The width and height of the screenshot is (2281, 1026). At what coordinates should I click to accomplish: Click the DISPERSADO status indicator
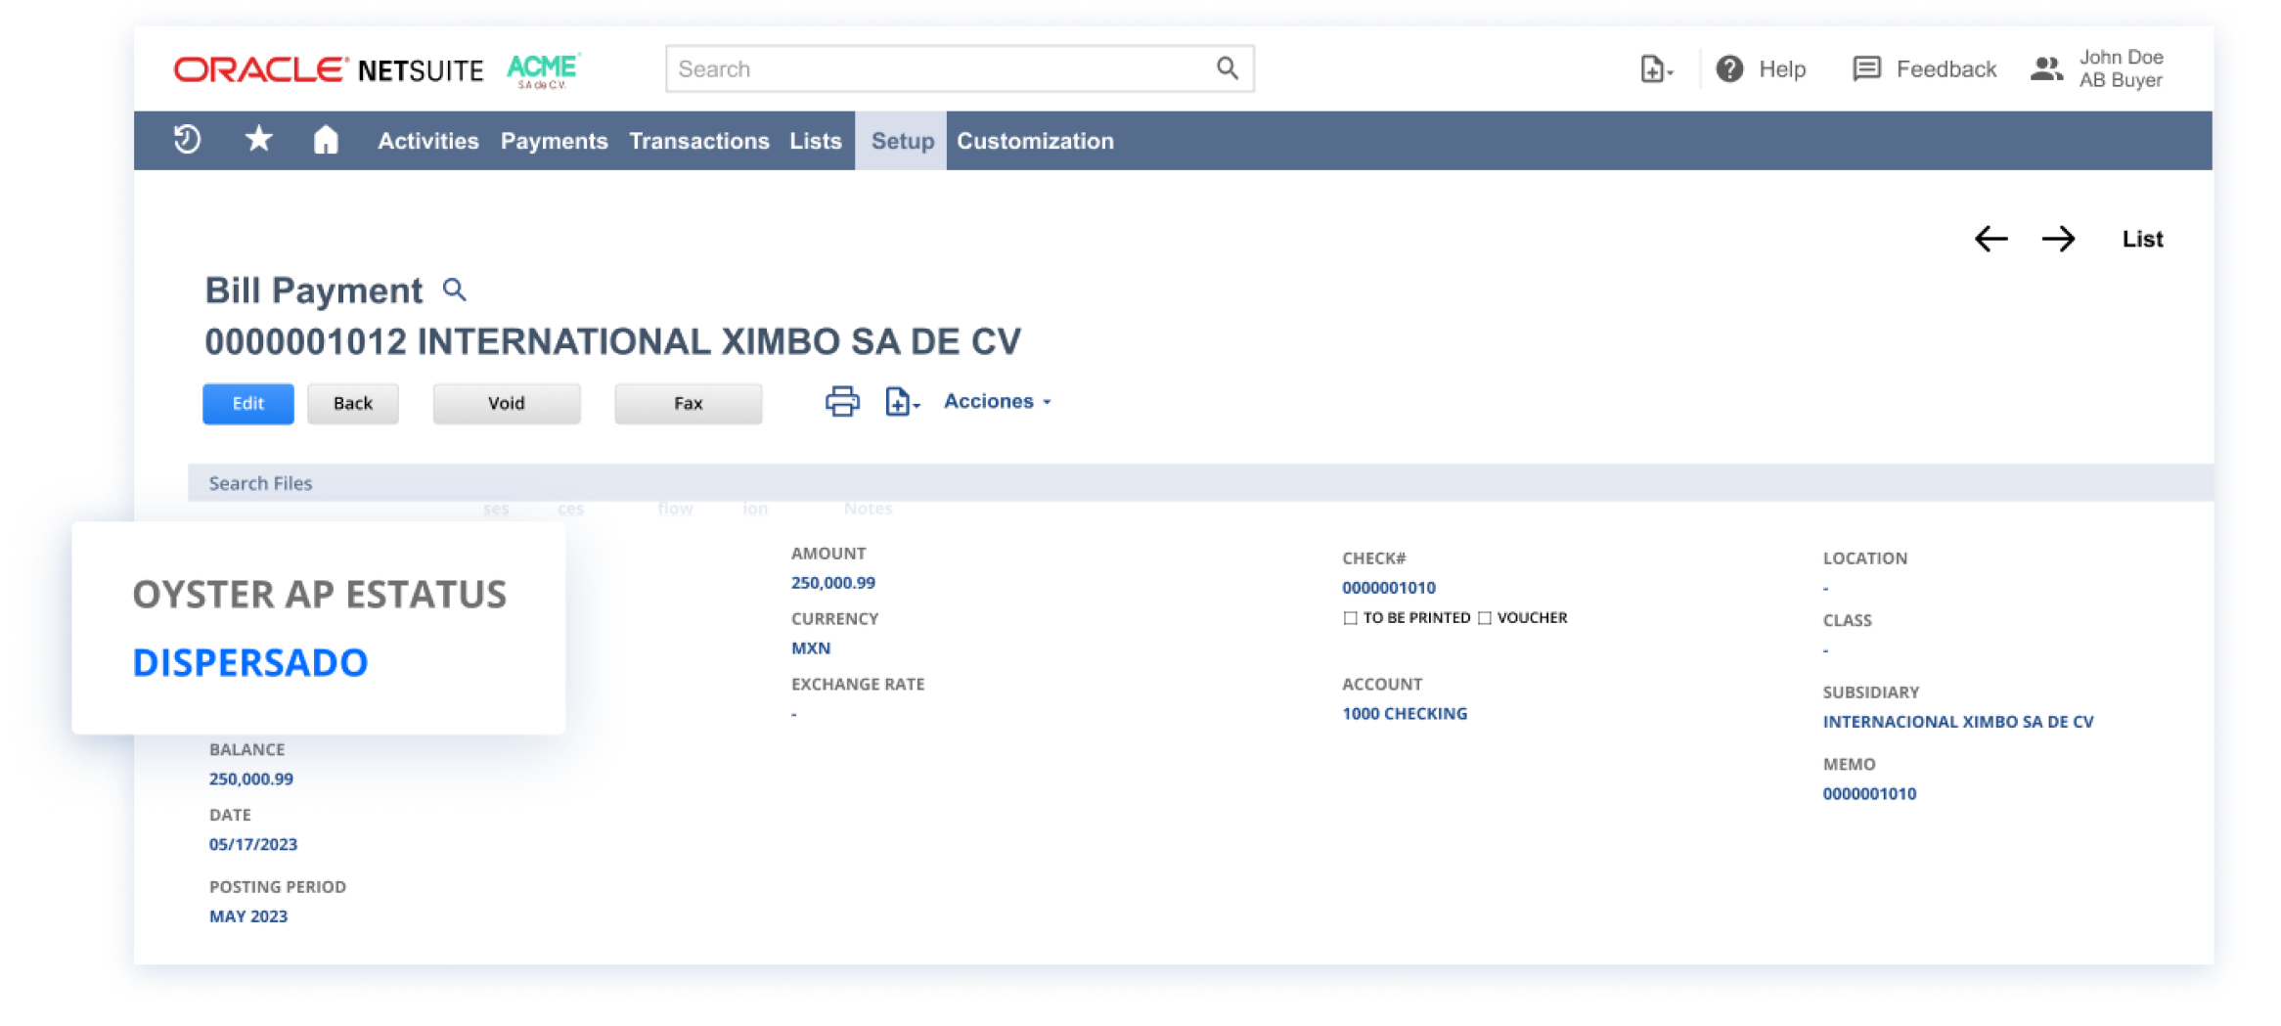click(x=250, y=662)
